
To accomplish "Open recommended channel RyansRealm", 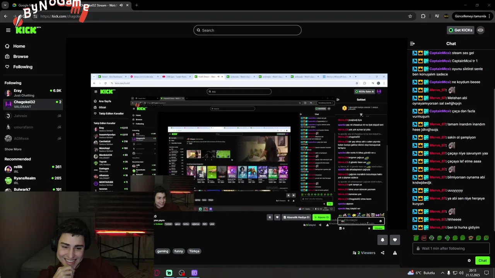I will coord(33,180).
